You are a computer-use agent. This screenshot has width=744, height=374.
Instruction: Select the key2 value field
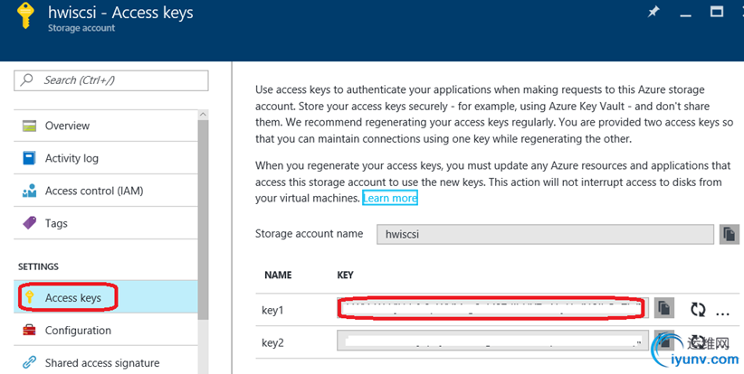coord(491,341)
